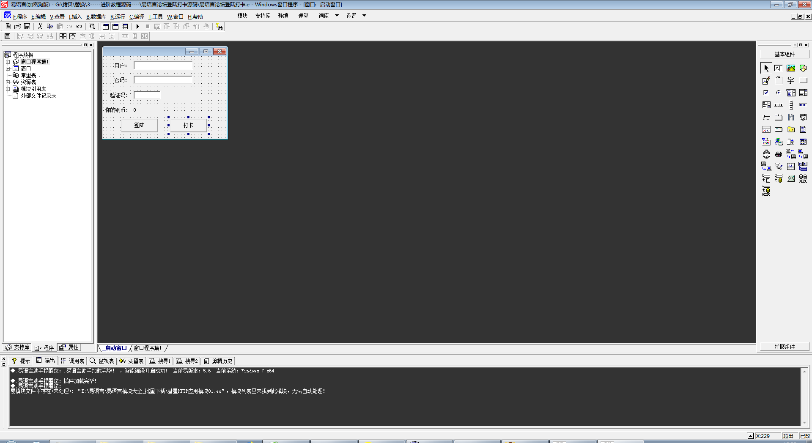Toggle the bottom status panel view button
Screen dimensions: 812x443
click(x=115, y=26)
